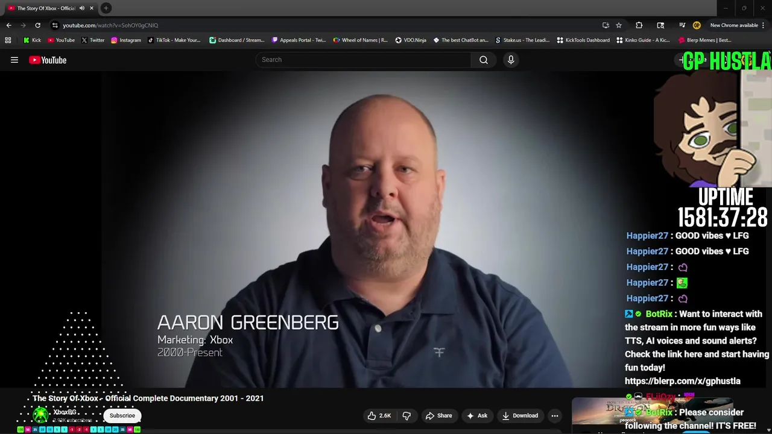Open the TikTok - Make Your... bookmark
The height and width of the screenshot is (434, 772).
pos(174,40)
